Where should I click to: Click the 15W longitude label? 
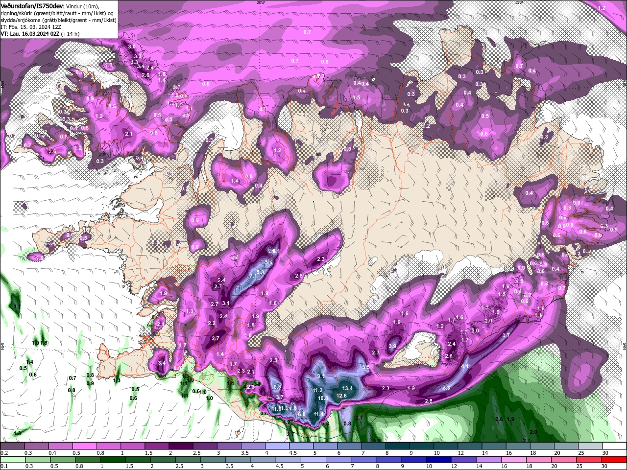pyautogui.click(x=519, y=2)
